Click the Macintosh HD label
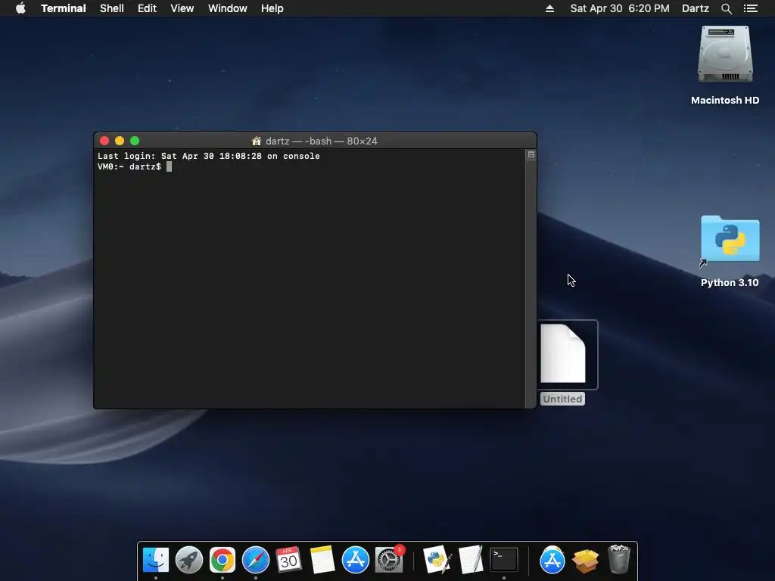 (x=725, y=101)
